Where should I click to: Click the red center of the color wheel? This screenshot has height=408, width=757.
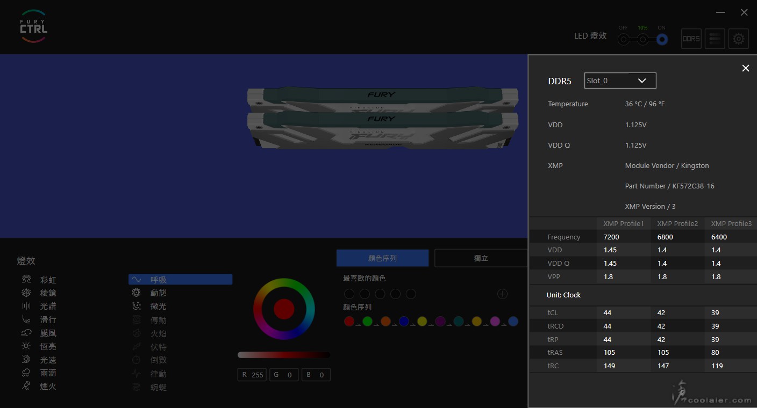(x=284, y=309)
